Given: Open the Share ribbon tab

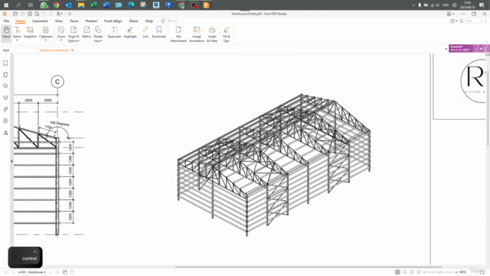Looking at the screenshot, I should (x=133, y=21).
